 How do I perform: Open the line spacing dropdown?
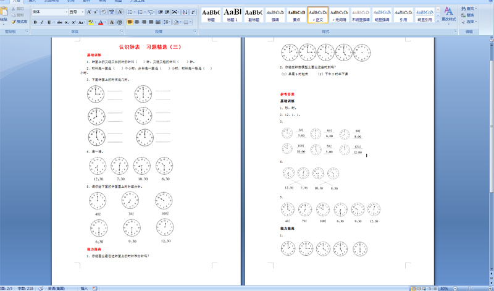point(167,22)
